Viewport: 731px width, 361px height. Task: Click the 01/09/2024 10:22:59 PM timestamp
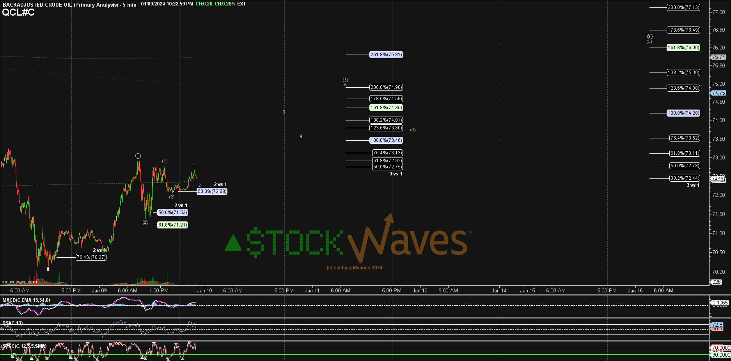coord(167,4)
